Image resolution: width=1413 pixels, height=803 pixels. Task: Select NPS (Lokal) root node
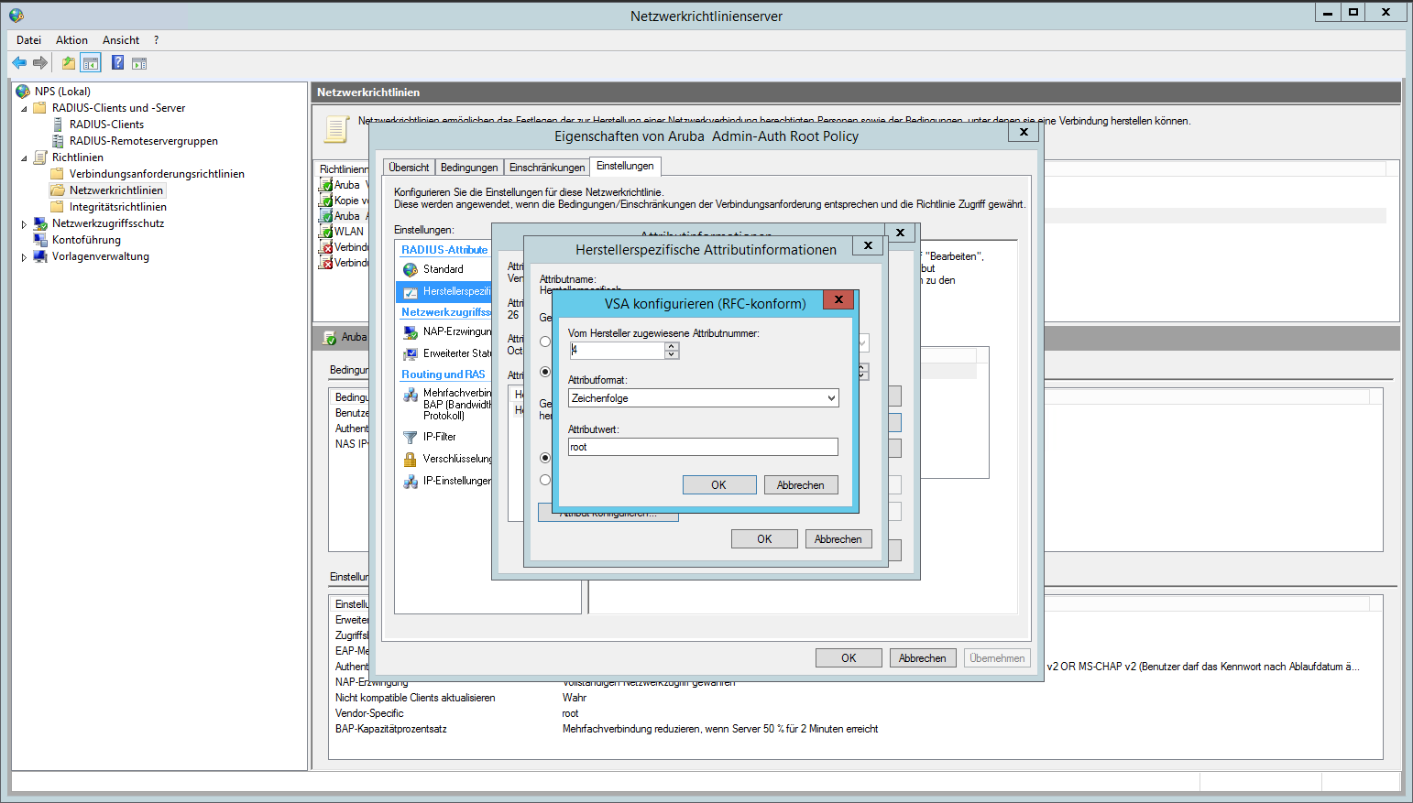point(62,92)
